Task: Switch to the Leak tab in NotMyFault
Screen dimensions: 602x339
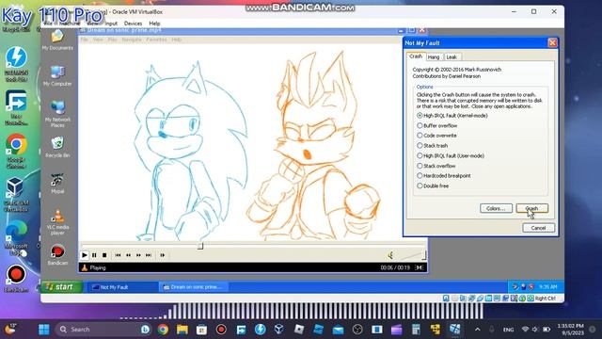Action: pos(451,56)
